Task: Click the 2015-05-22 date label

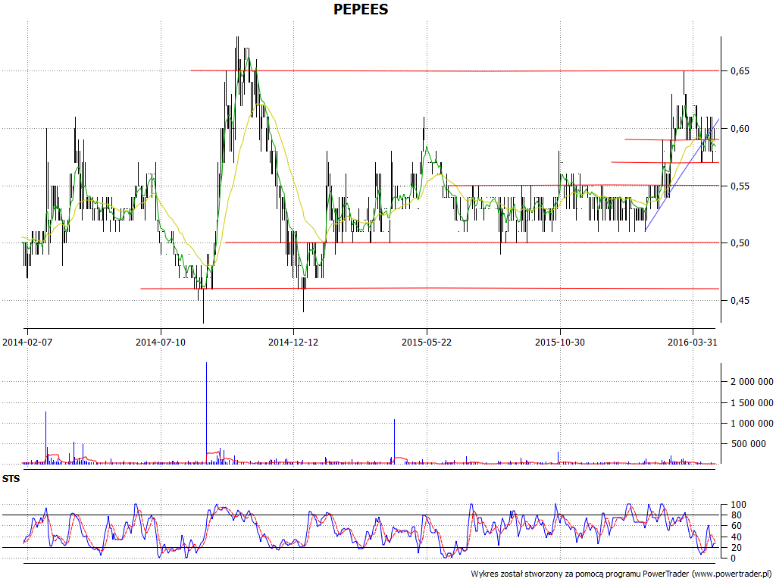Action: tap(427, 342)
